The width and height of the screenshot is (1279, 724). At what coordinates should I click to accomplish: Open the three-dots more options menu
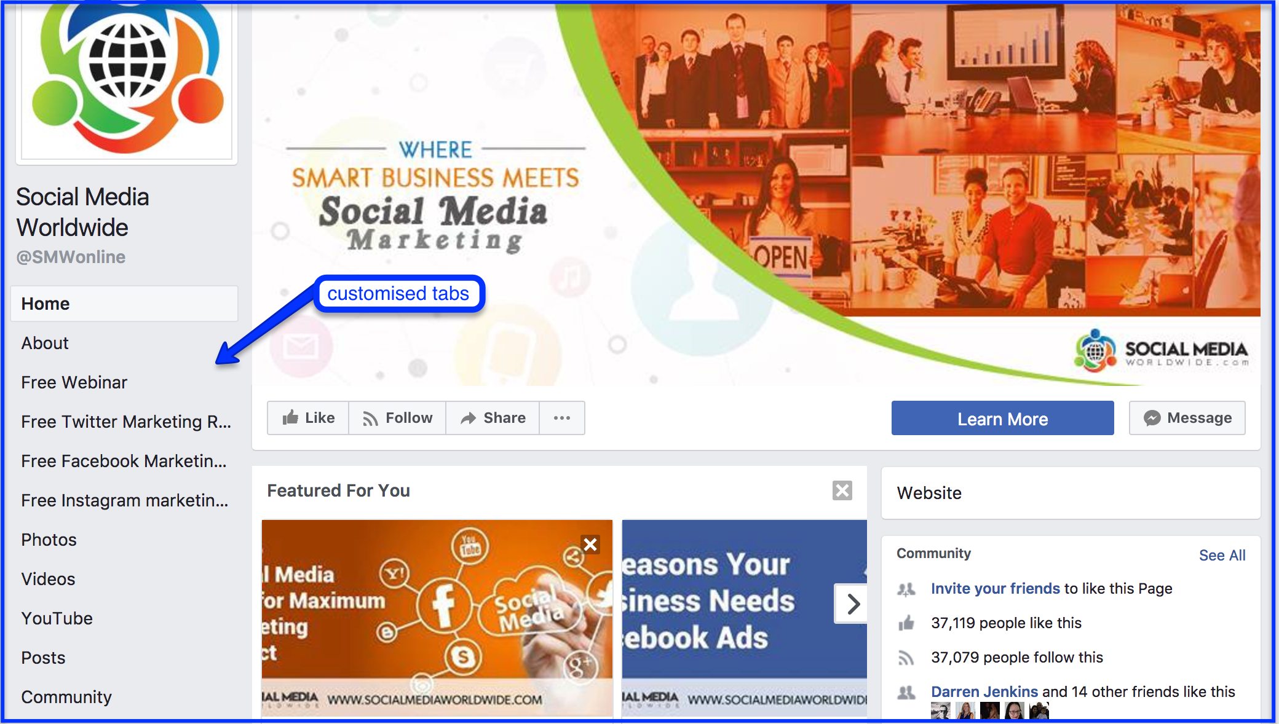point(562,418)
